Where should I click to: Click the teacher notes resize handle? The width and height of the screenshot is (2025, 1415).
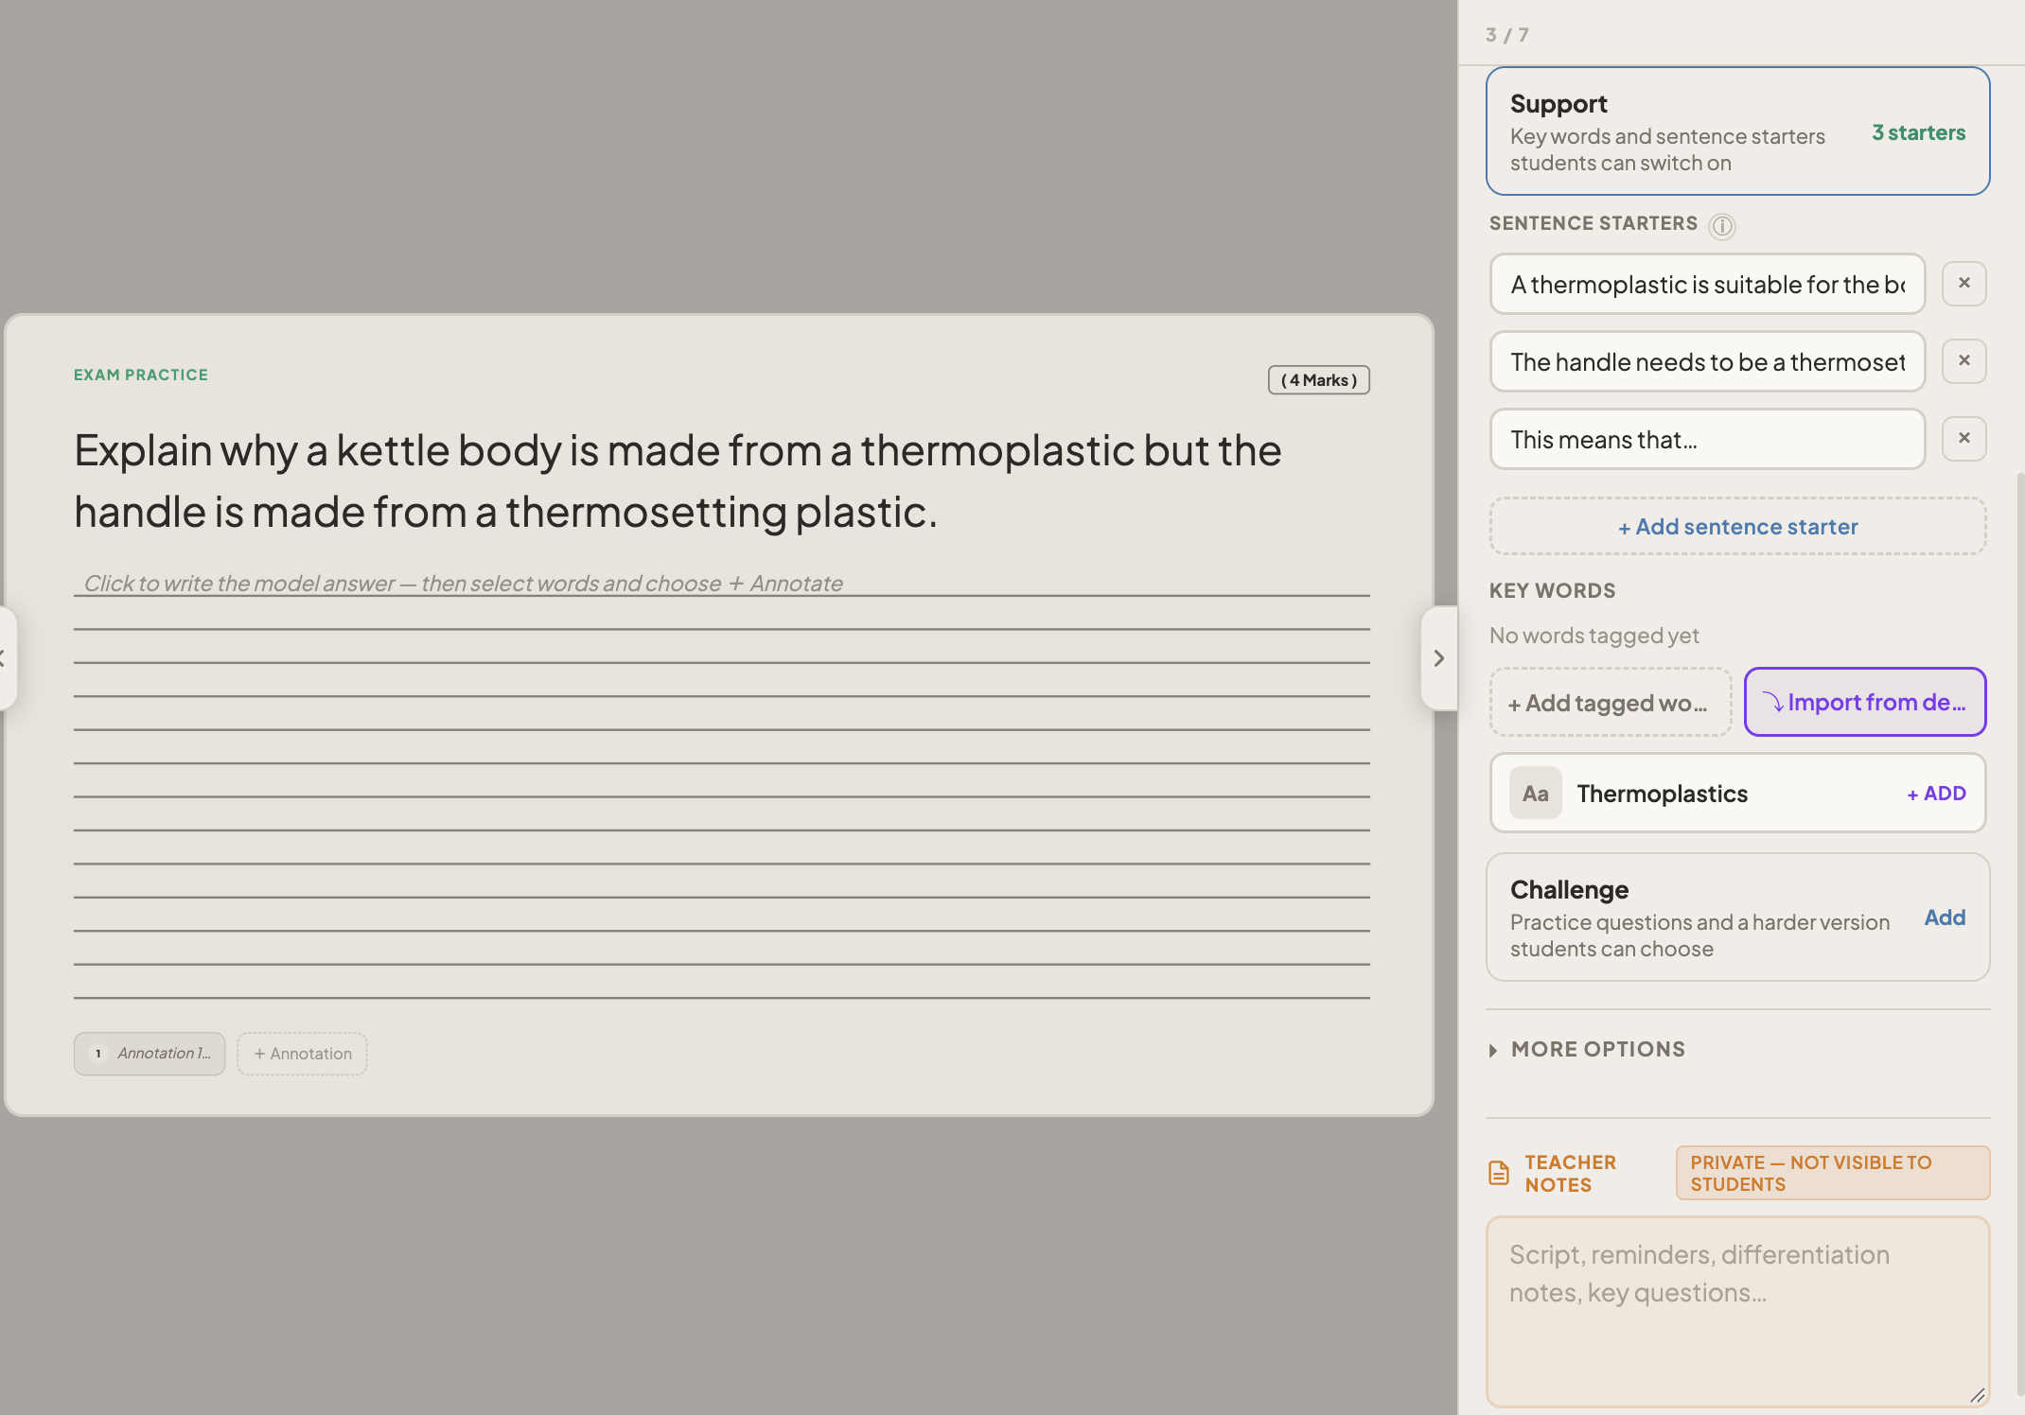tap(1977, 1395)
